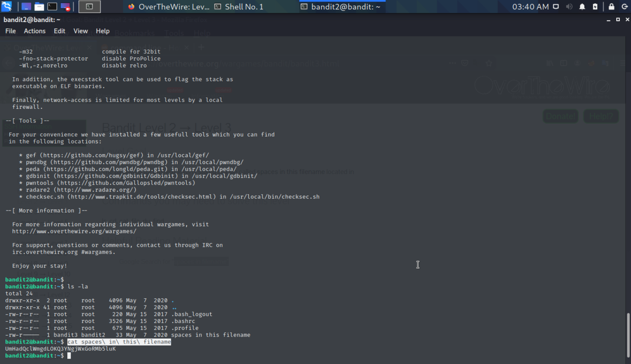Viewport: 631px width, 364px height.
Task: Click the '--[ More information ]--' heading
Action: pos(46,210)
